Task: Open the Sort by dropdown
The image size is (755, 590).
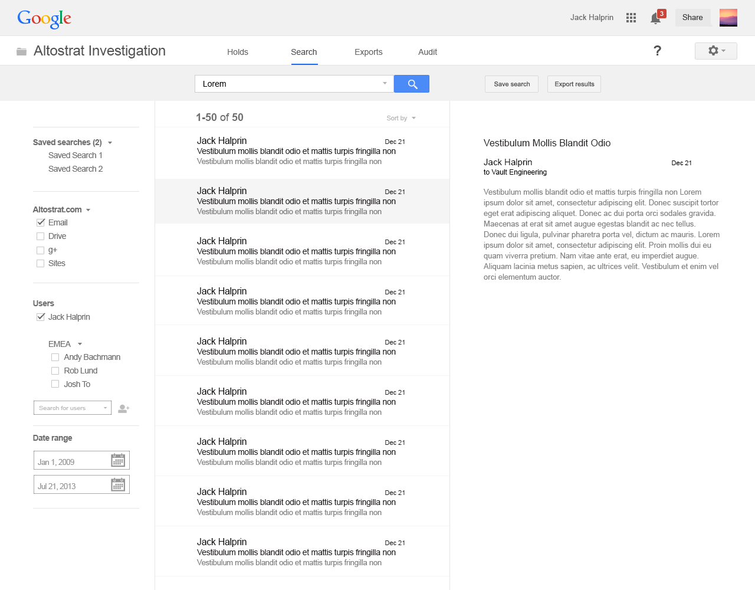Action: [401, 118]
